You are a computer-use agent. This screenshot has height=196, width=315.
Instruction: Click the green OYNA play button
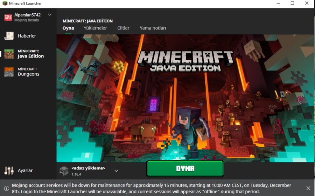(185, 168)
